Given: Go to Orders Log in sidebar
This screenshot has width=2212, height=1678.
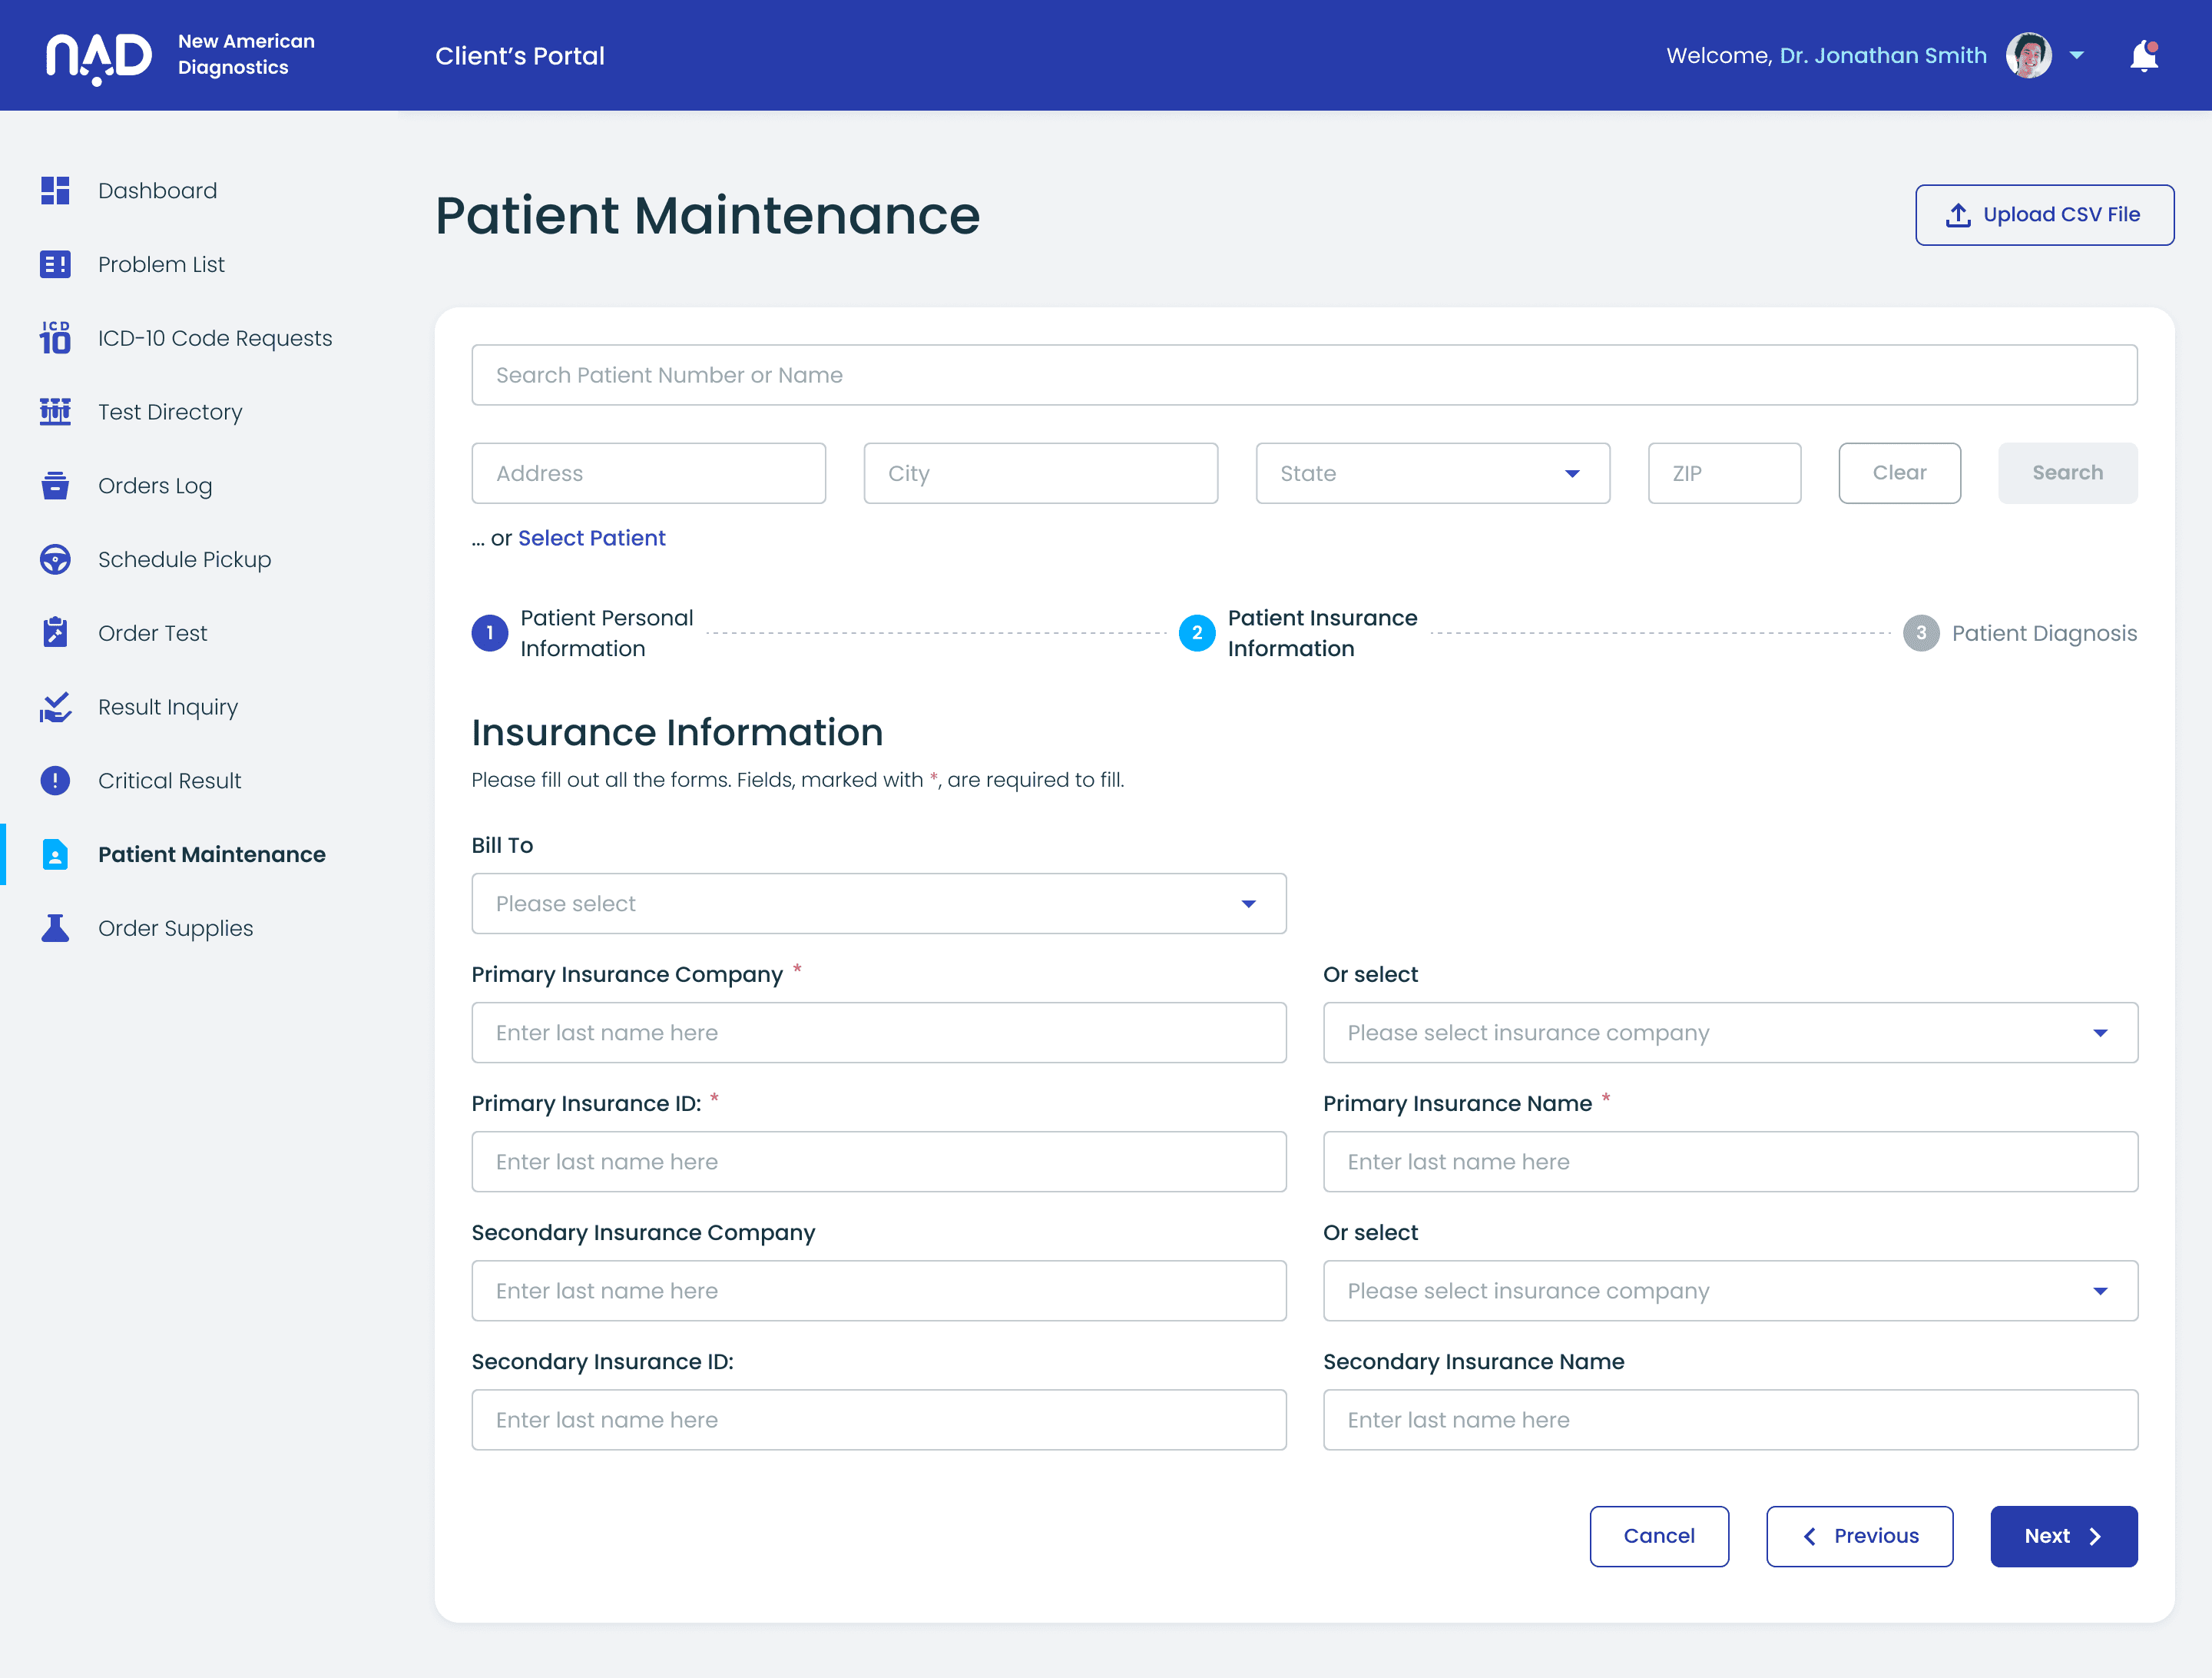Looking at the screenshot, I should (155, 486).
